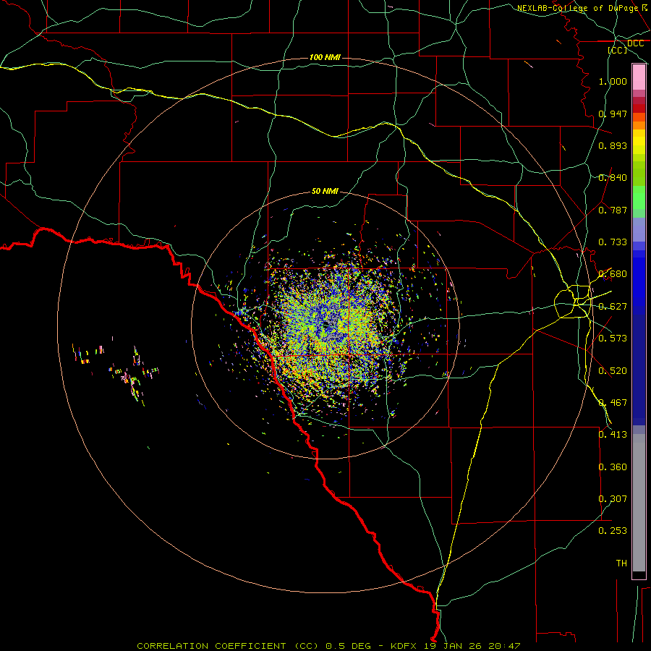
Task: Select the 0.840 scale value
Action: click(x=613, y=178)
